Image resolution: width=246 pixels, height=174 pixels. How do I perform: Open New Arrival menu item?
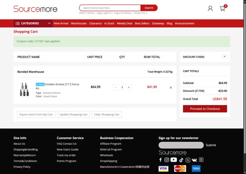pos(61,23)
